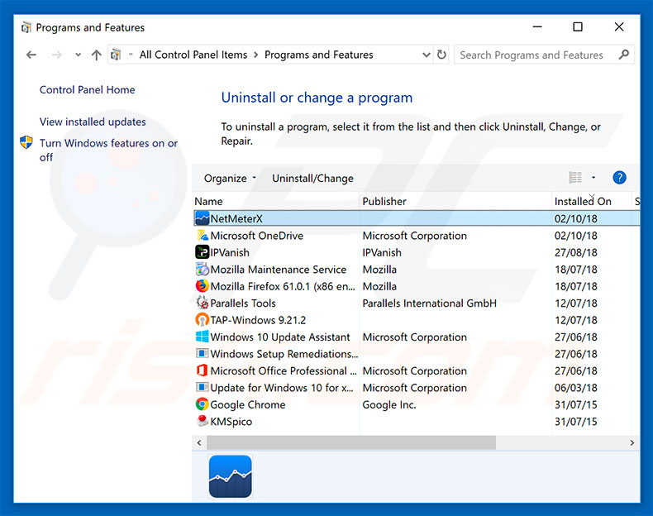Click the NetMeterX program icon
The width and height of the screenshot is (653, 516).
(x=203, y=218)
